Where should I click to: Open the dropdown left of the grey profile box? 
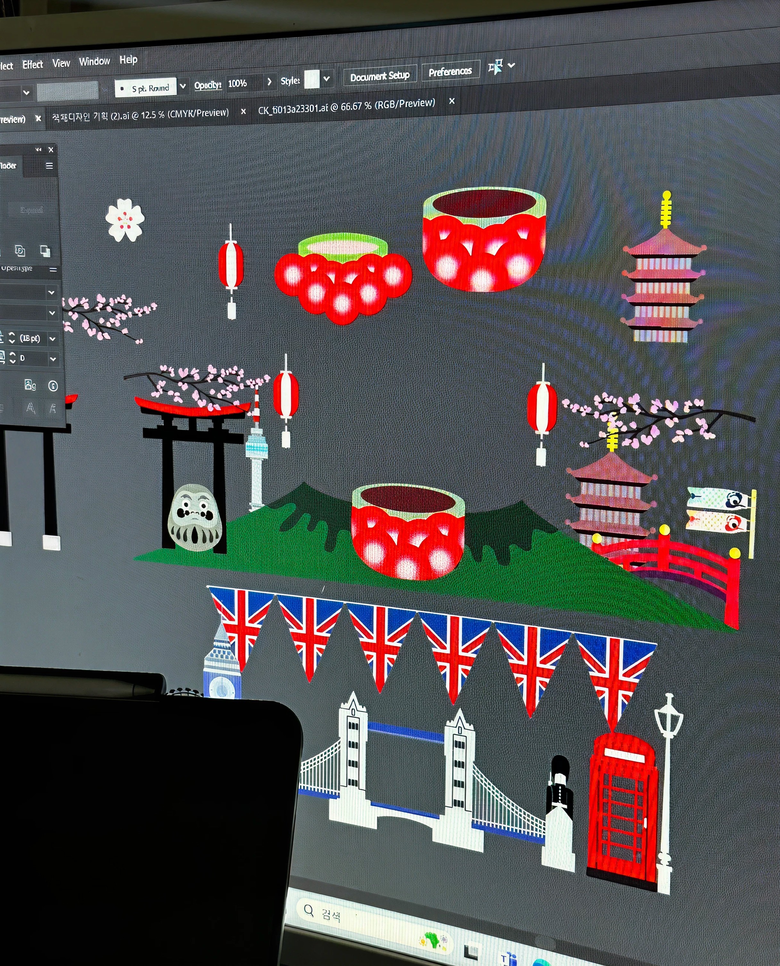click(x=26, y=93)
